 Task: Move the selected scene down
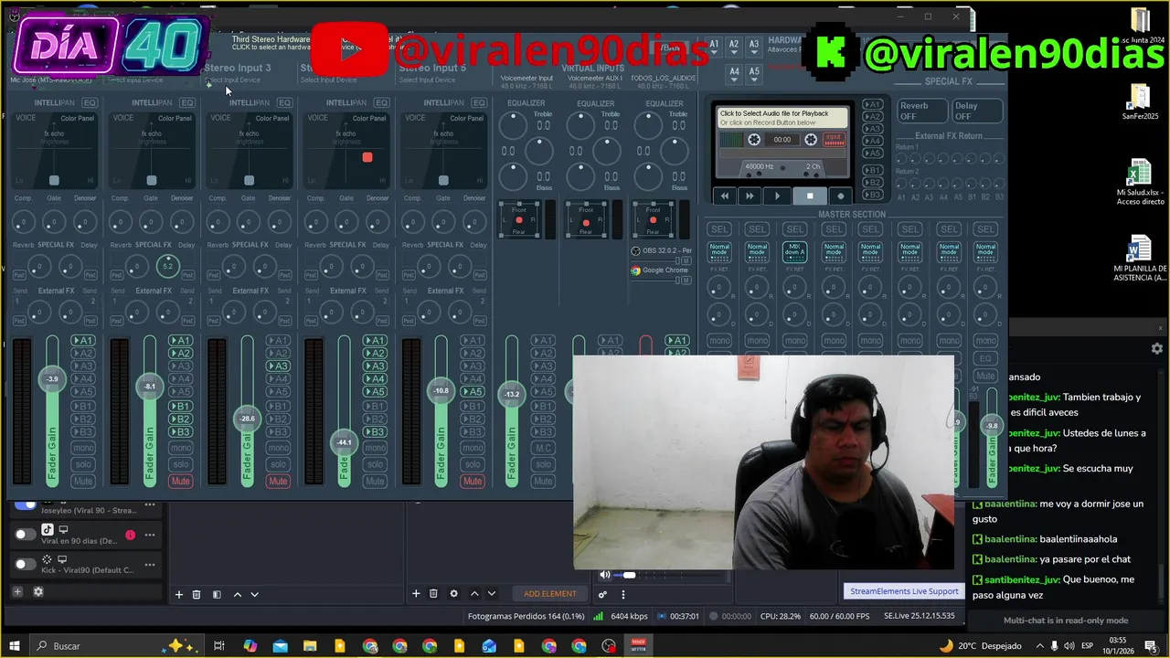(254, 594)
